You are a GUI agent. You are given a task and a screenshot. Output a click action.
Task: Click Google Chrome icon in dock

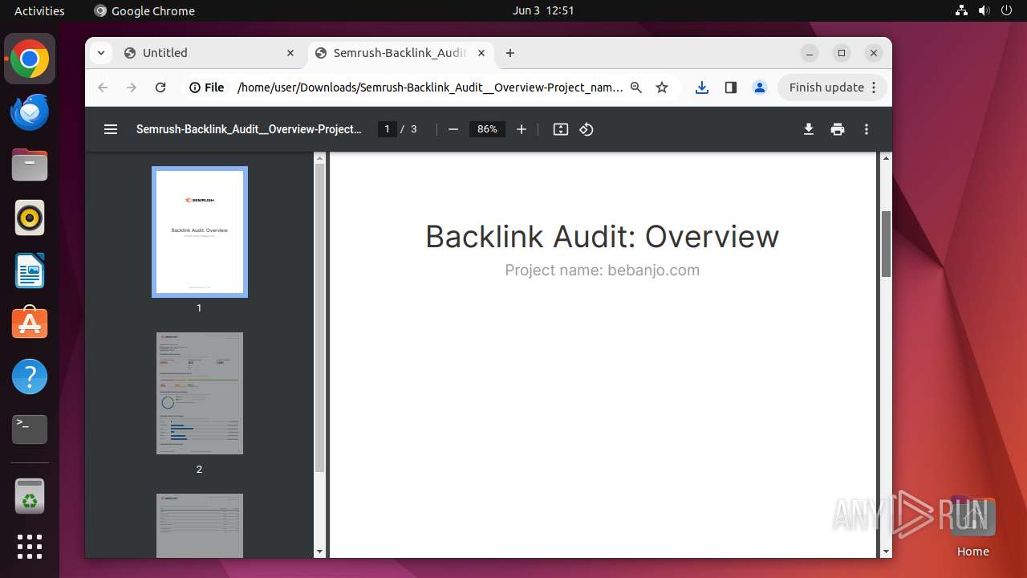pyautogui.click(x=30, y=59)
